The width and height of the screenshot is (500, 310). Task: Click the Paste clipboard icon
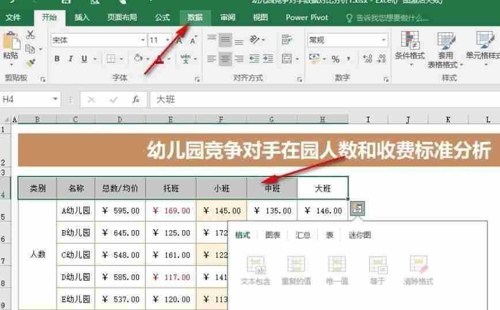click(11, 41)
